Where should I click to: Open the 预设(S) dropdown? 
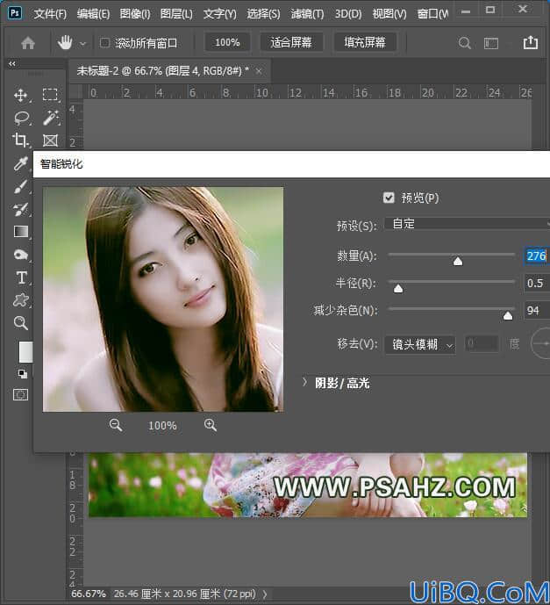point(468,224)
